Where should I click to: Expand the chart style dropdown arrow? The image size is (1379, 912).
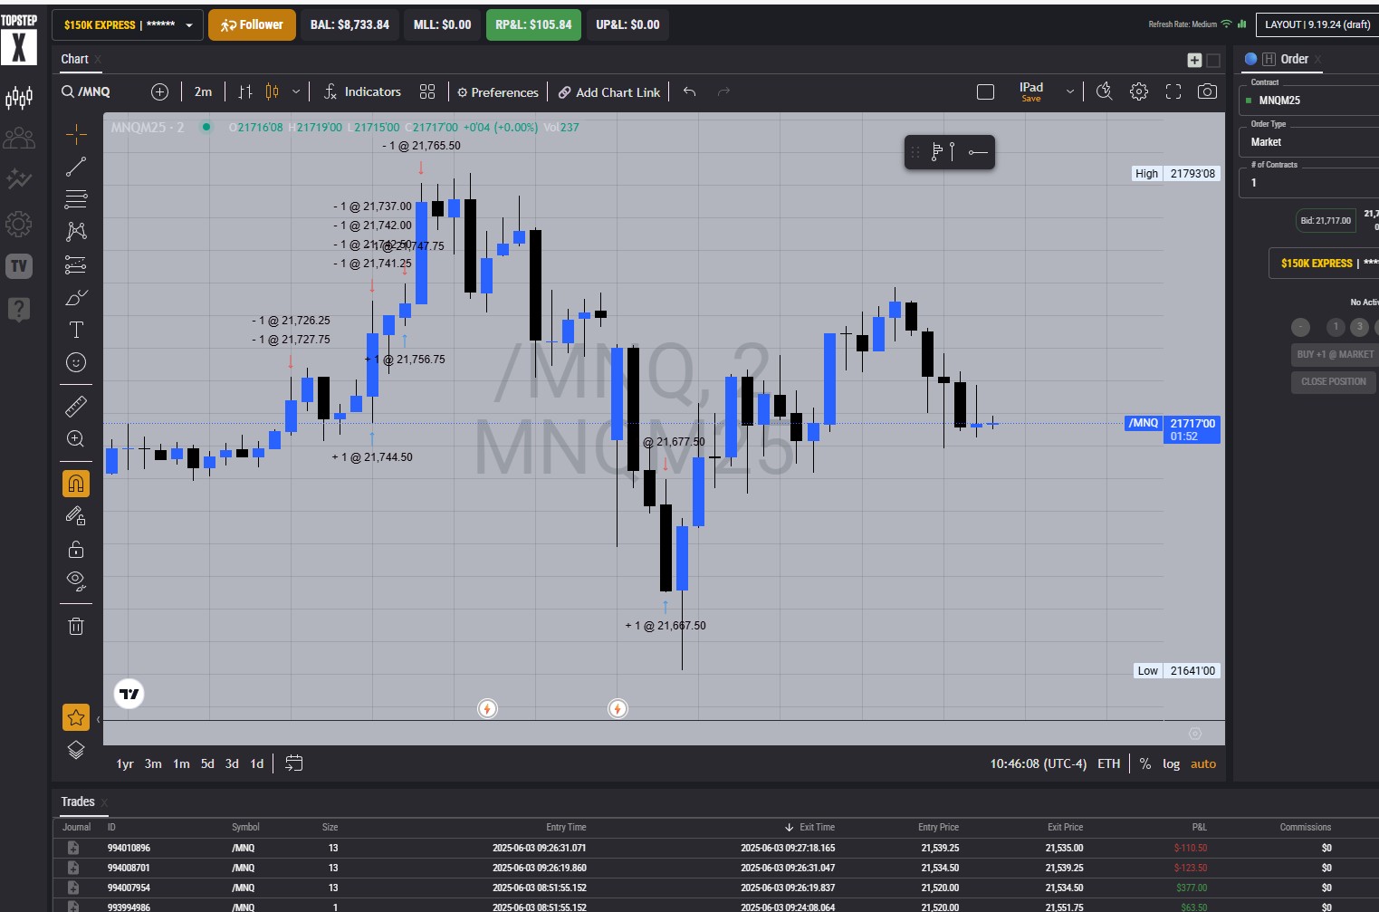coord(296,91)
